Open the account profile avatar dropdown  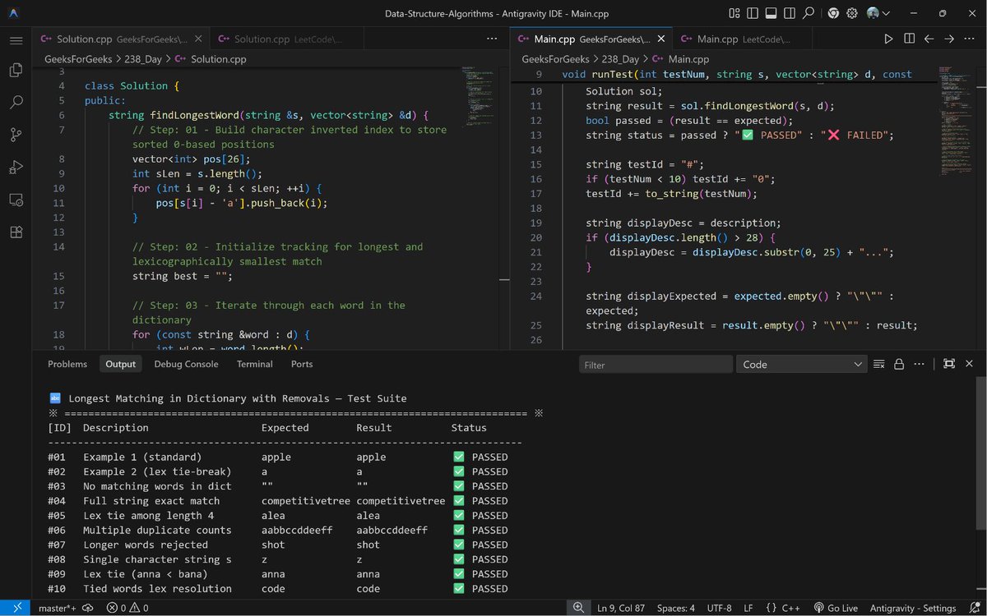pos(878,13)
